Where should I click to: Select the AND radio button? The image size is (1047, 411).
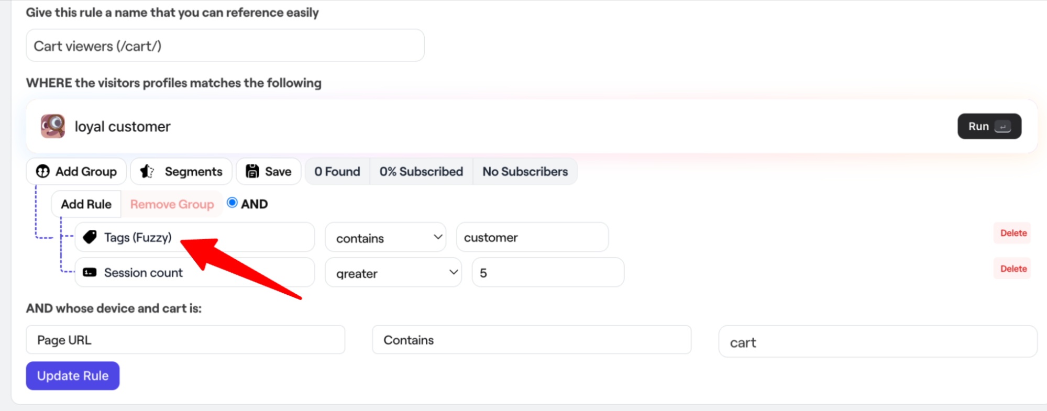(x=232, y=203)
